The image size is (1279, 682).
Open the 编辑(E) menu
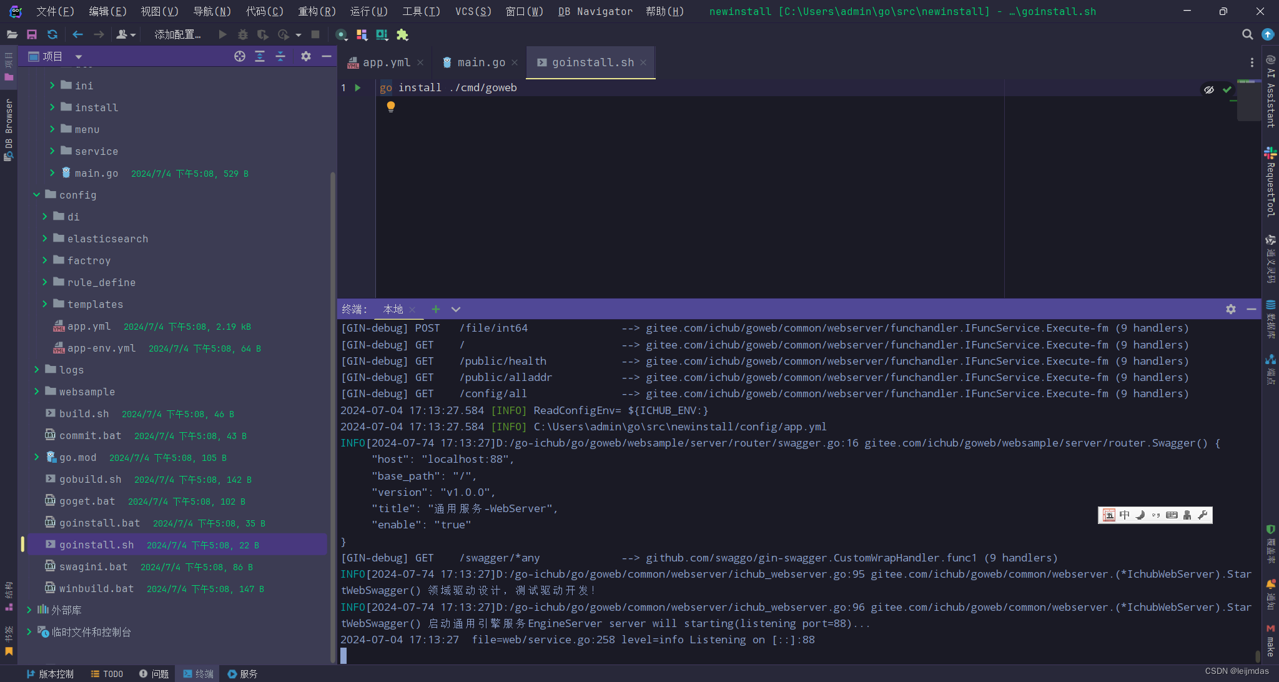107,11
